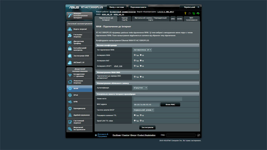Viewport: 267px width, 150px height.
Task: Click the Клон МАС button
Action: pyautogui.click(x=170, y=104)
